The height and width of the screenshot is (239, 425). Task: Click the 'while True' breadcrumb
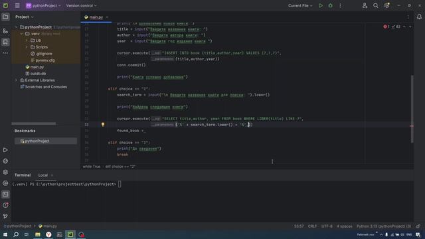coord(92,167)
